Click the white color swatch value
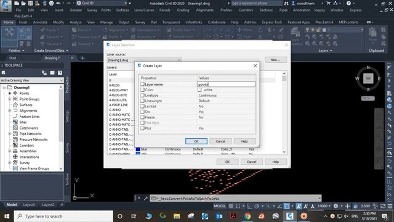Screen dimensions: 394x222 pos(199,90)
